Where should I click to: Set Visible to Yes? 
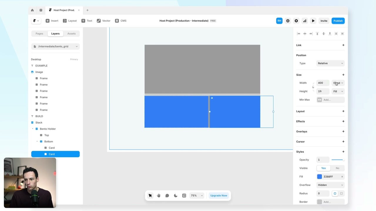click(323, 168)
